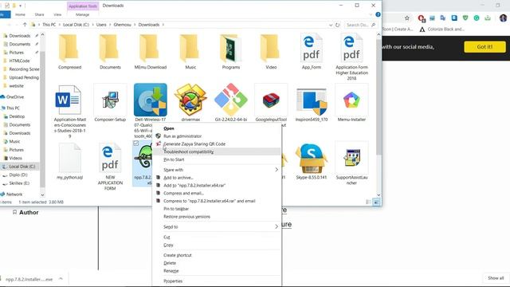
Task: Expand the Send to submenu arrow
Action: click(277, 226)
